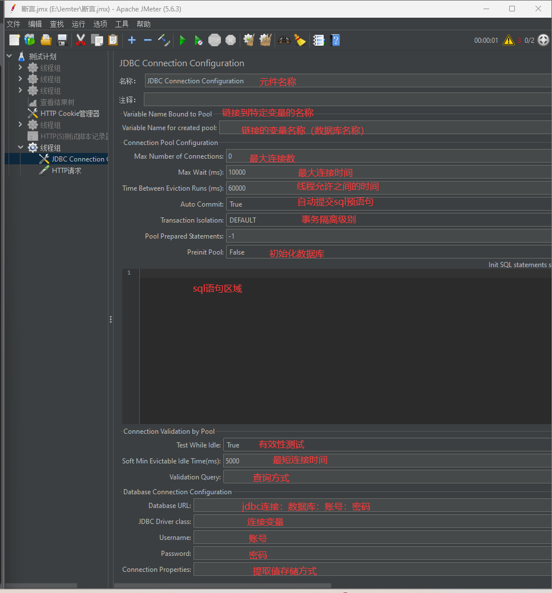Create a new test plan
Screen dimensions: 552x593
14,40
